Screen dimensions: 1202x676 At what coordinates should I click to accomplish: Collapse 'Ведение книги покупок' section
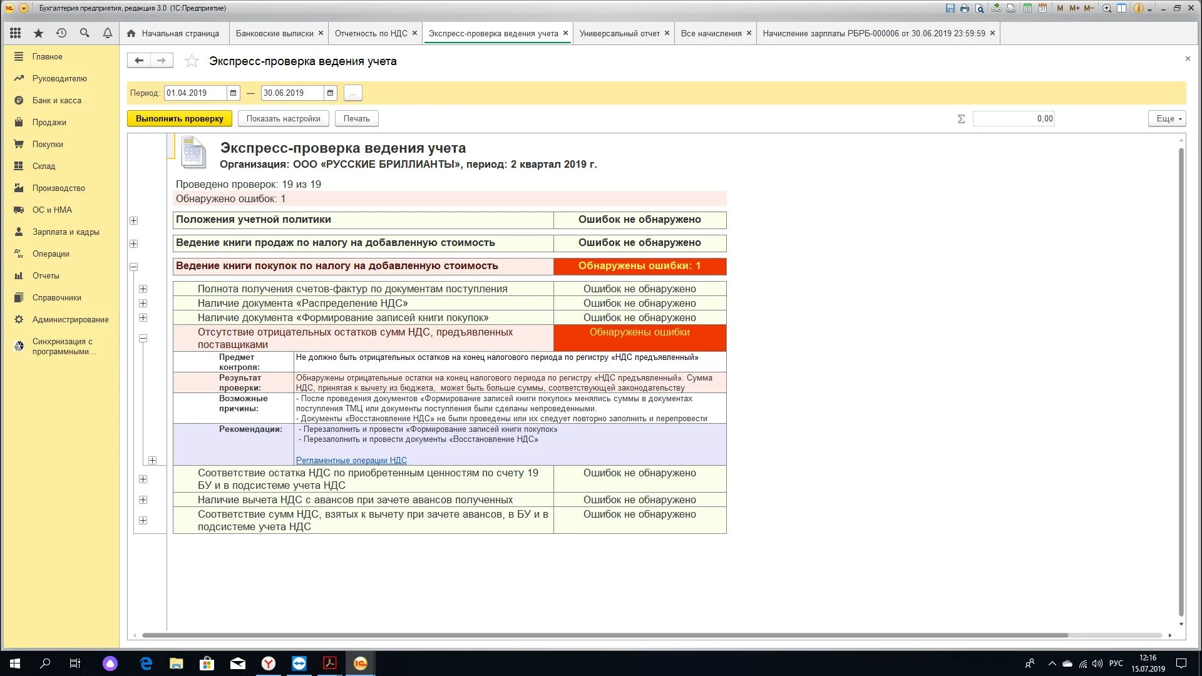(x=133, y=267)
